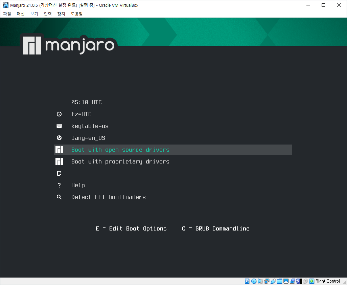
Task: Click the hard disk activity status icon
Action: point(247,281)
